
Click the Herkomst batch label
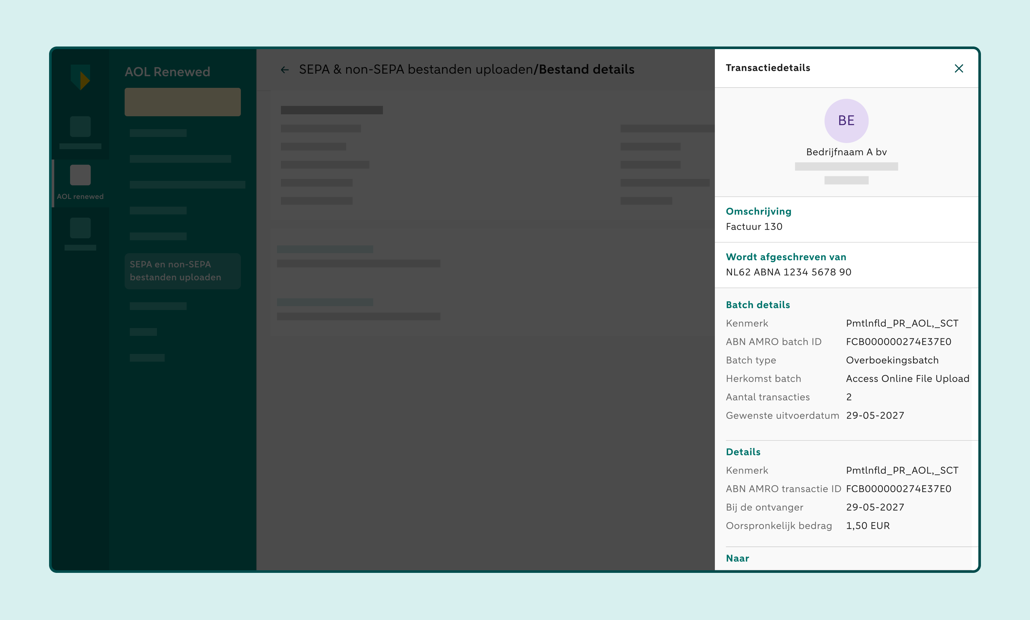coord(763,378)
